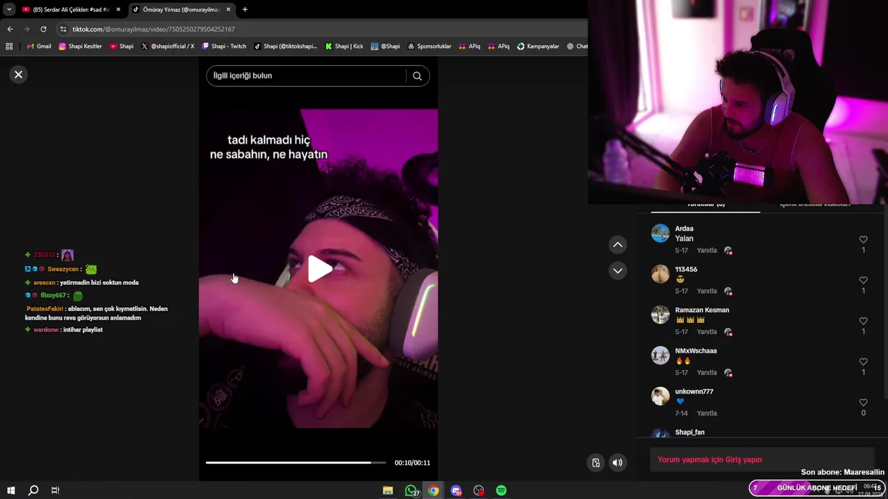
Task: Open the @shapiofficial / X bookmark
Action: 168,46
